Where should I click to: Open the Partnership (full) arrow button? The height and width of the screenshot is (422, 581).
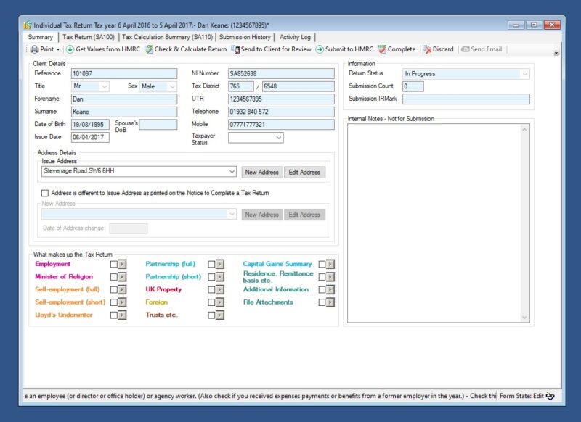(220, 264)
